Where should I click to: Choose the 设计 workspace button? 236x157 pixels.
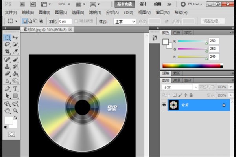[x=143, y=4]
